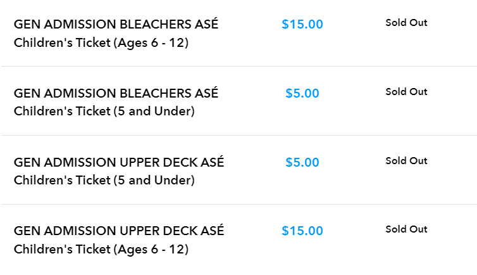Click the Bleachers "Children's Ticket (Ages 6 - 12)" subtitle
The height and width of the screenshot is (275, 477).
tap(101, 43)
